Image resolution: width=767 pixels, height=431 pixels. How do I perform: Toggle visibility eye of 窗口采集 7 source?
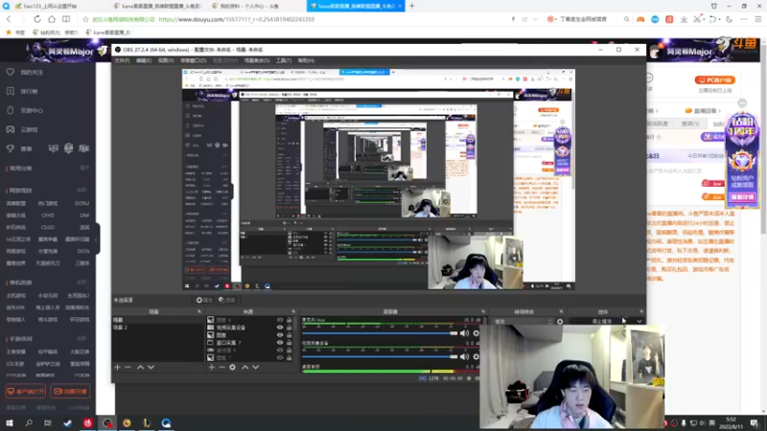click(280, 343)
